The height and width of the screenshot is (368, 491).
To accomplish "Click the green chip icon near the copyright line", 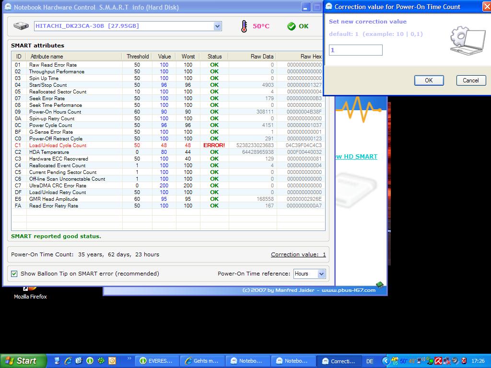I will click(x=380, y=285).
